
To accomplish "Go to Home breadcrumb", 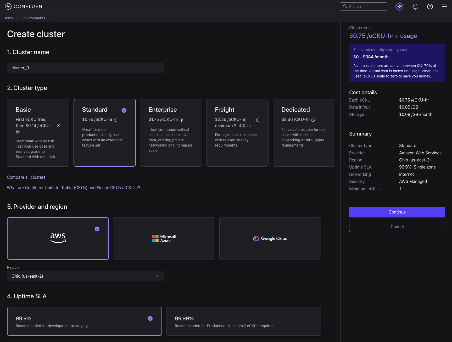I will coord(8,18).
